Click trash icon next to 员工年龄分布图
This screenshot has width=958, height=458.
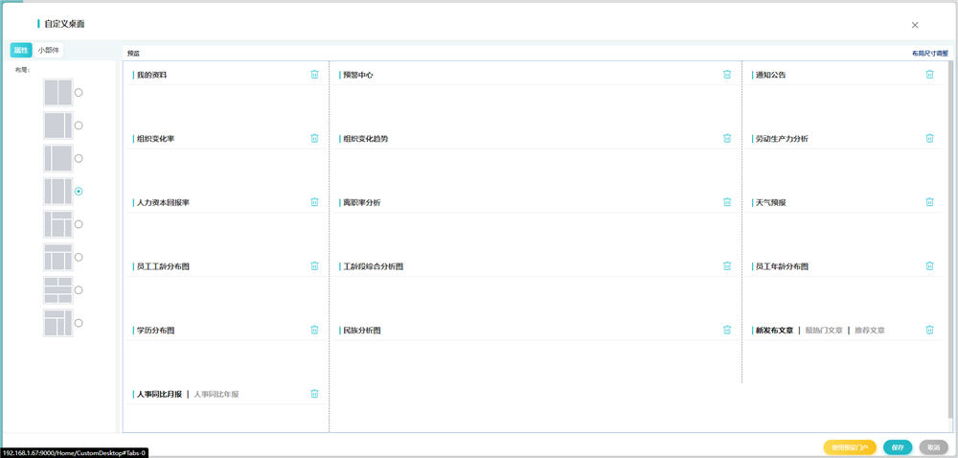[929, 266]
